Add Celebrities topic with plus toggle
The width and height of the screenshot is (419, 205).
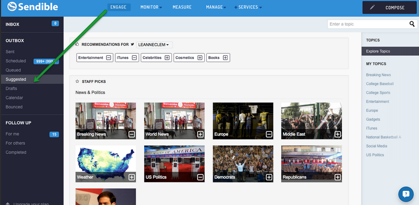(167, 57)
